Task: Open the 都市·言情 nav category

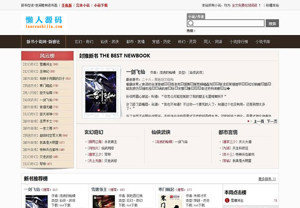Action: pos(135,41)
